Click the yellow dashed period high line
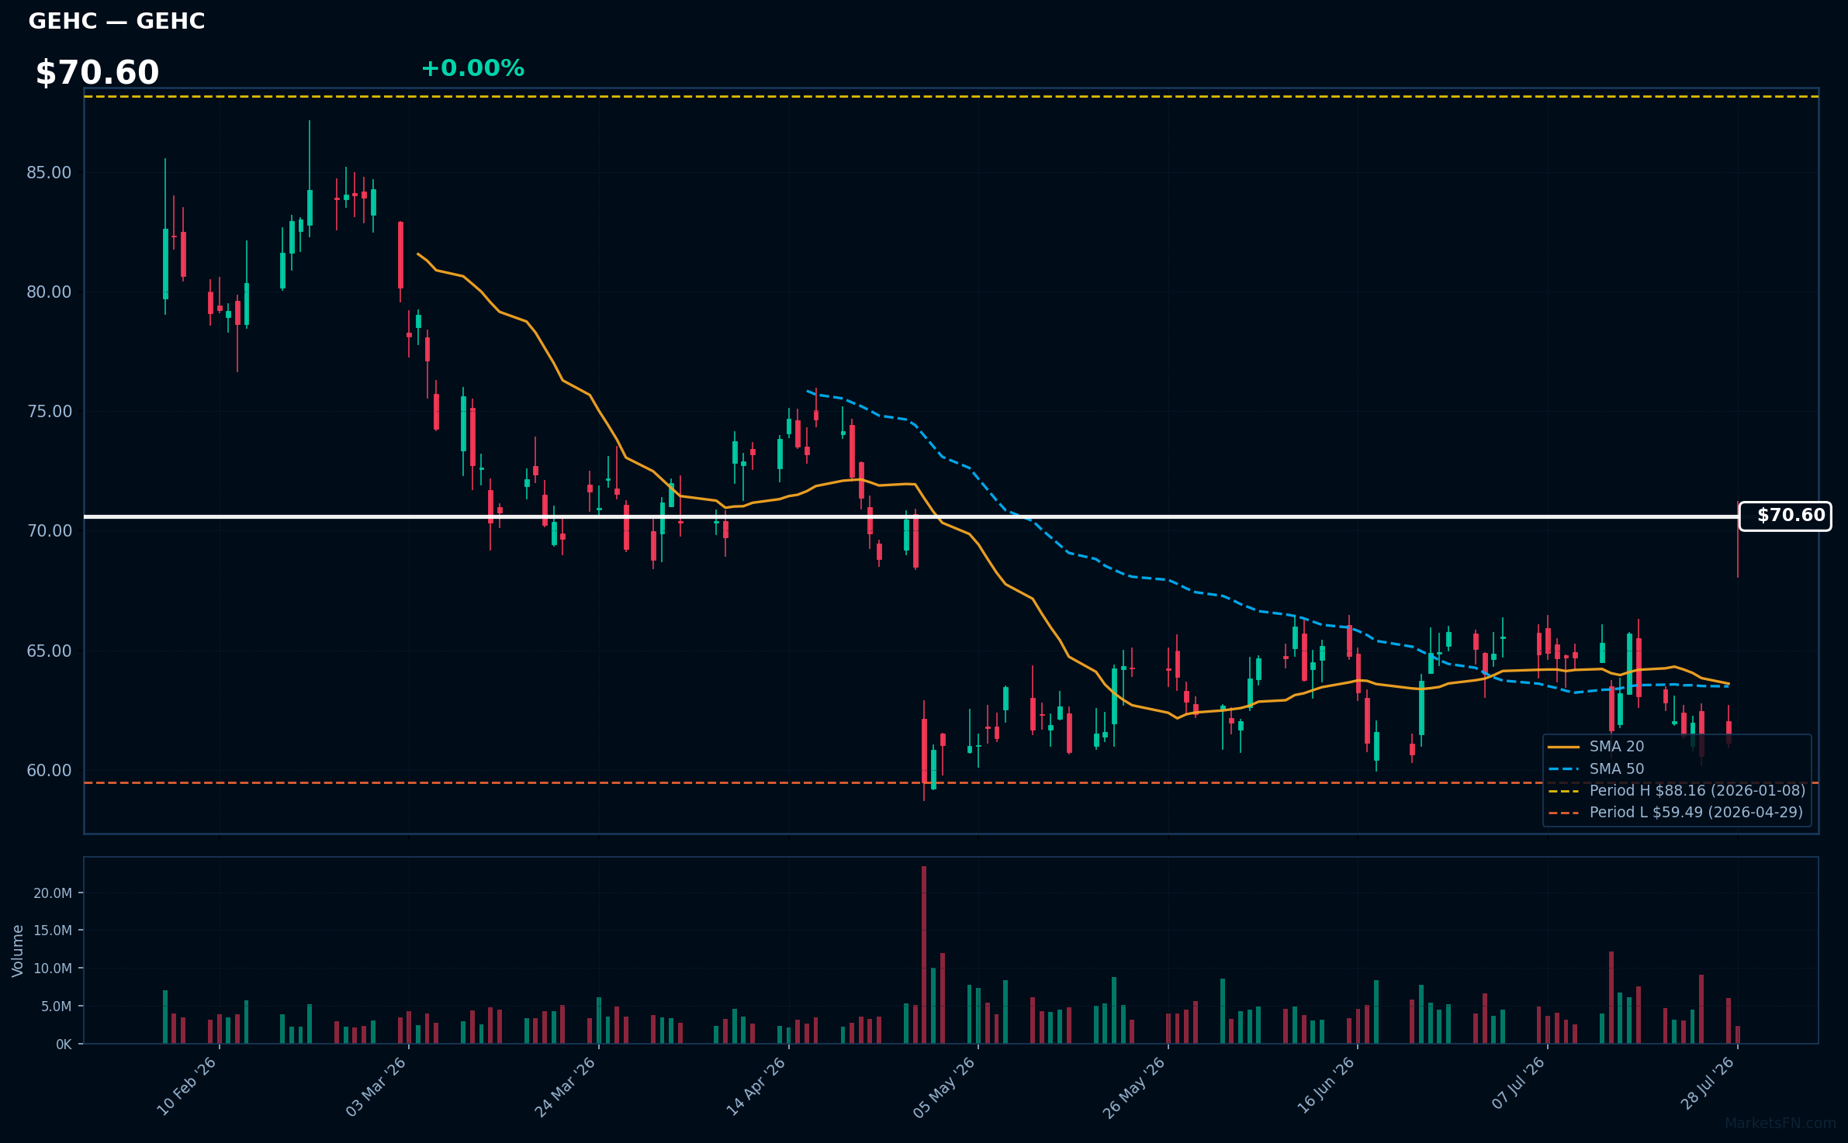1848x1143 pixels. point(951,96)
